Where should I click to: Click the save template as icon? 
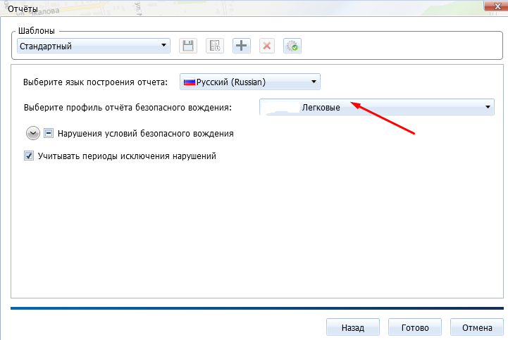tap(214, 46)
